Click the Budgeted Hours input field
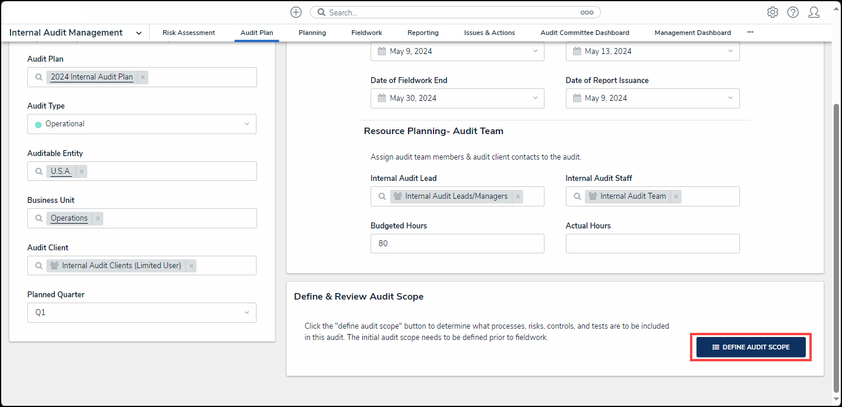The height and width of the screenshot is (407, 842). pyautogui.click(x=457, y=244)
